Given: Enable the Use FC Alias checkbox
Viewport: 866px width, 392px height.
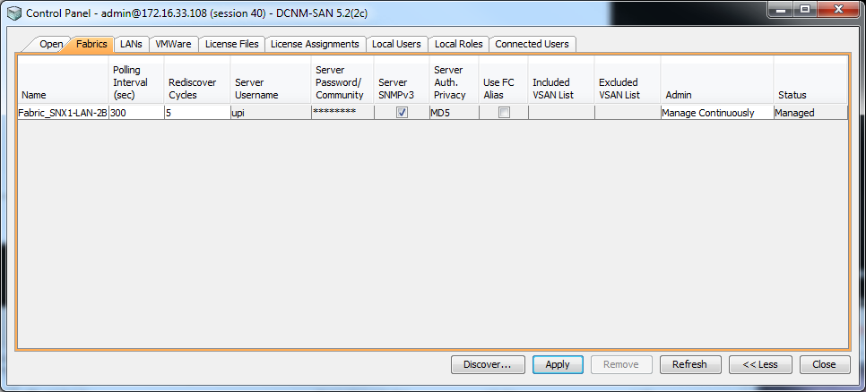Looking at the screenshot, I should coord(504,113).
